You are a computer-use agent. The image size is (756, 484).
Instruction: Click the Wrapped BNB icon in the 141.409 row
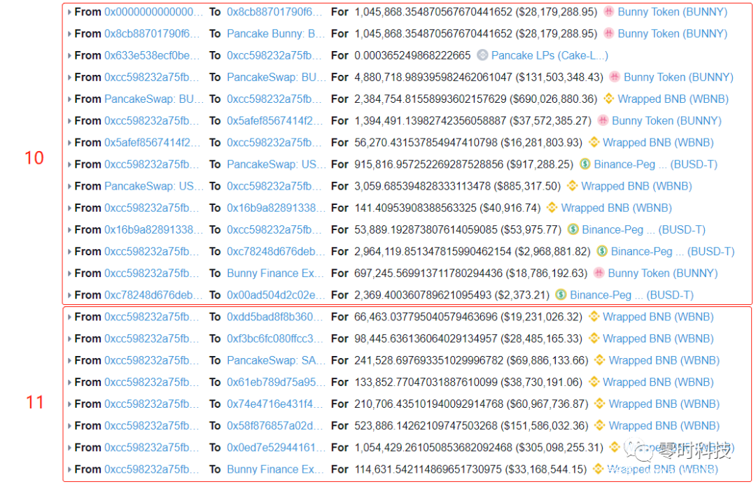point(552,208)
